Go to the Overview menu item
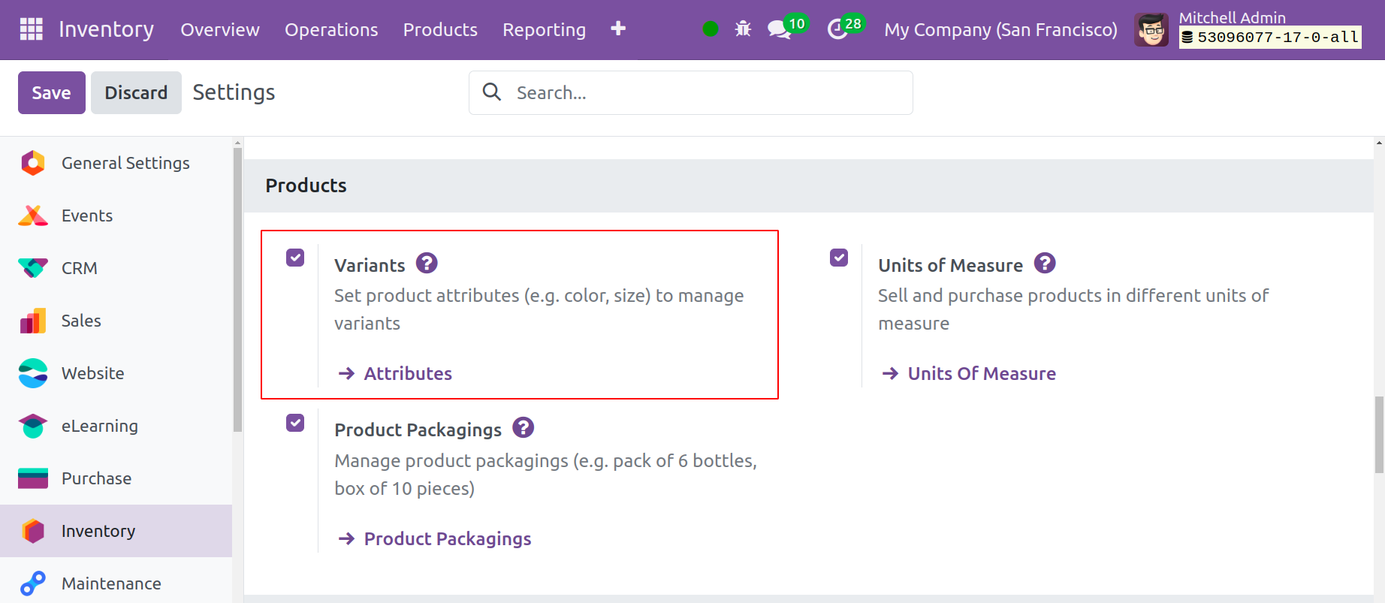 click(220, 29)
